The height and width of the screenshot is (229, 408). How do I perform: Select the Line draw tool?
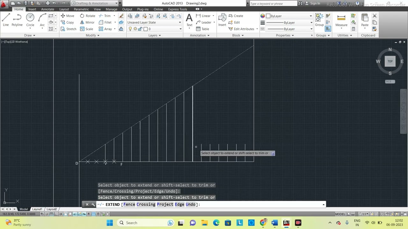(6, 20)
